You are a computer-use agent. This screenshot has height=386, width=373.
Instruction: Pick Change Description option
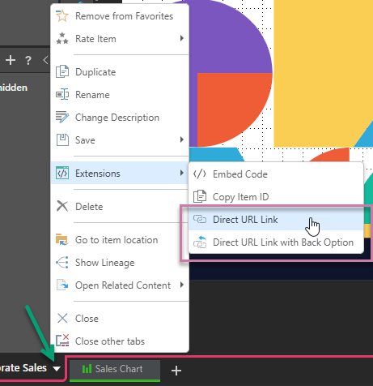pos(120,118)
